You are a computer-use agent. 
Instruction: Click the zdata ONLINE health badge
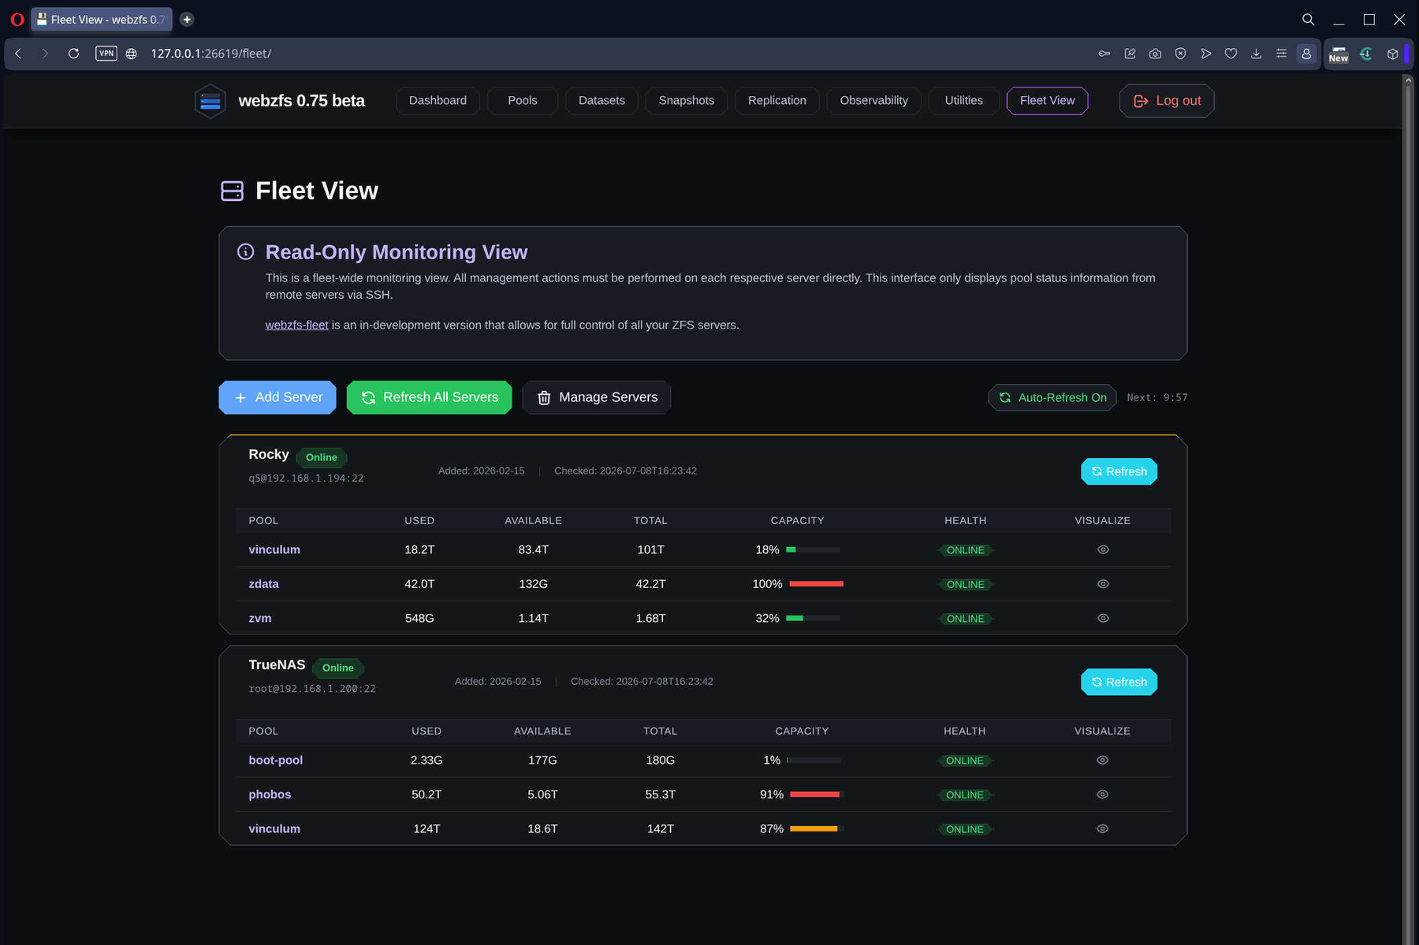point(965,584)
